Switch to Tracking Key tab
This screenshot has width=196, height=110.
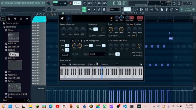[x=132, y=24]
